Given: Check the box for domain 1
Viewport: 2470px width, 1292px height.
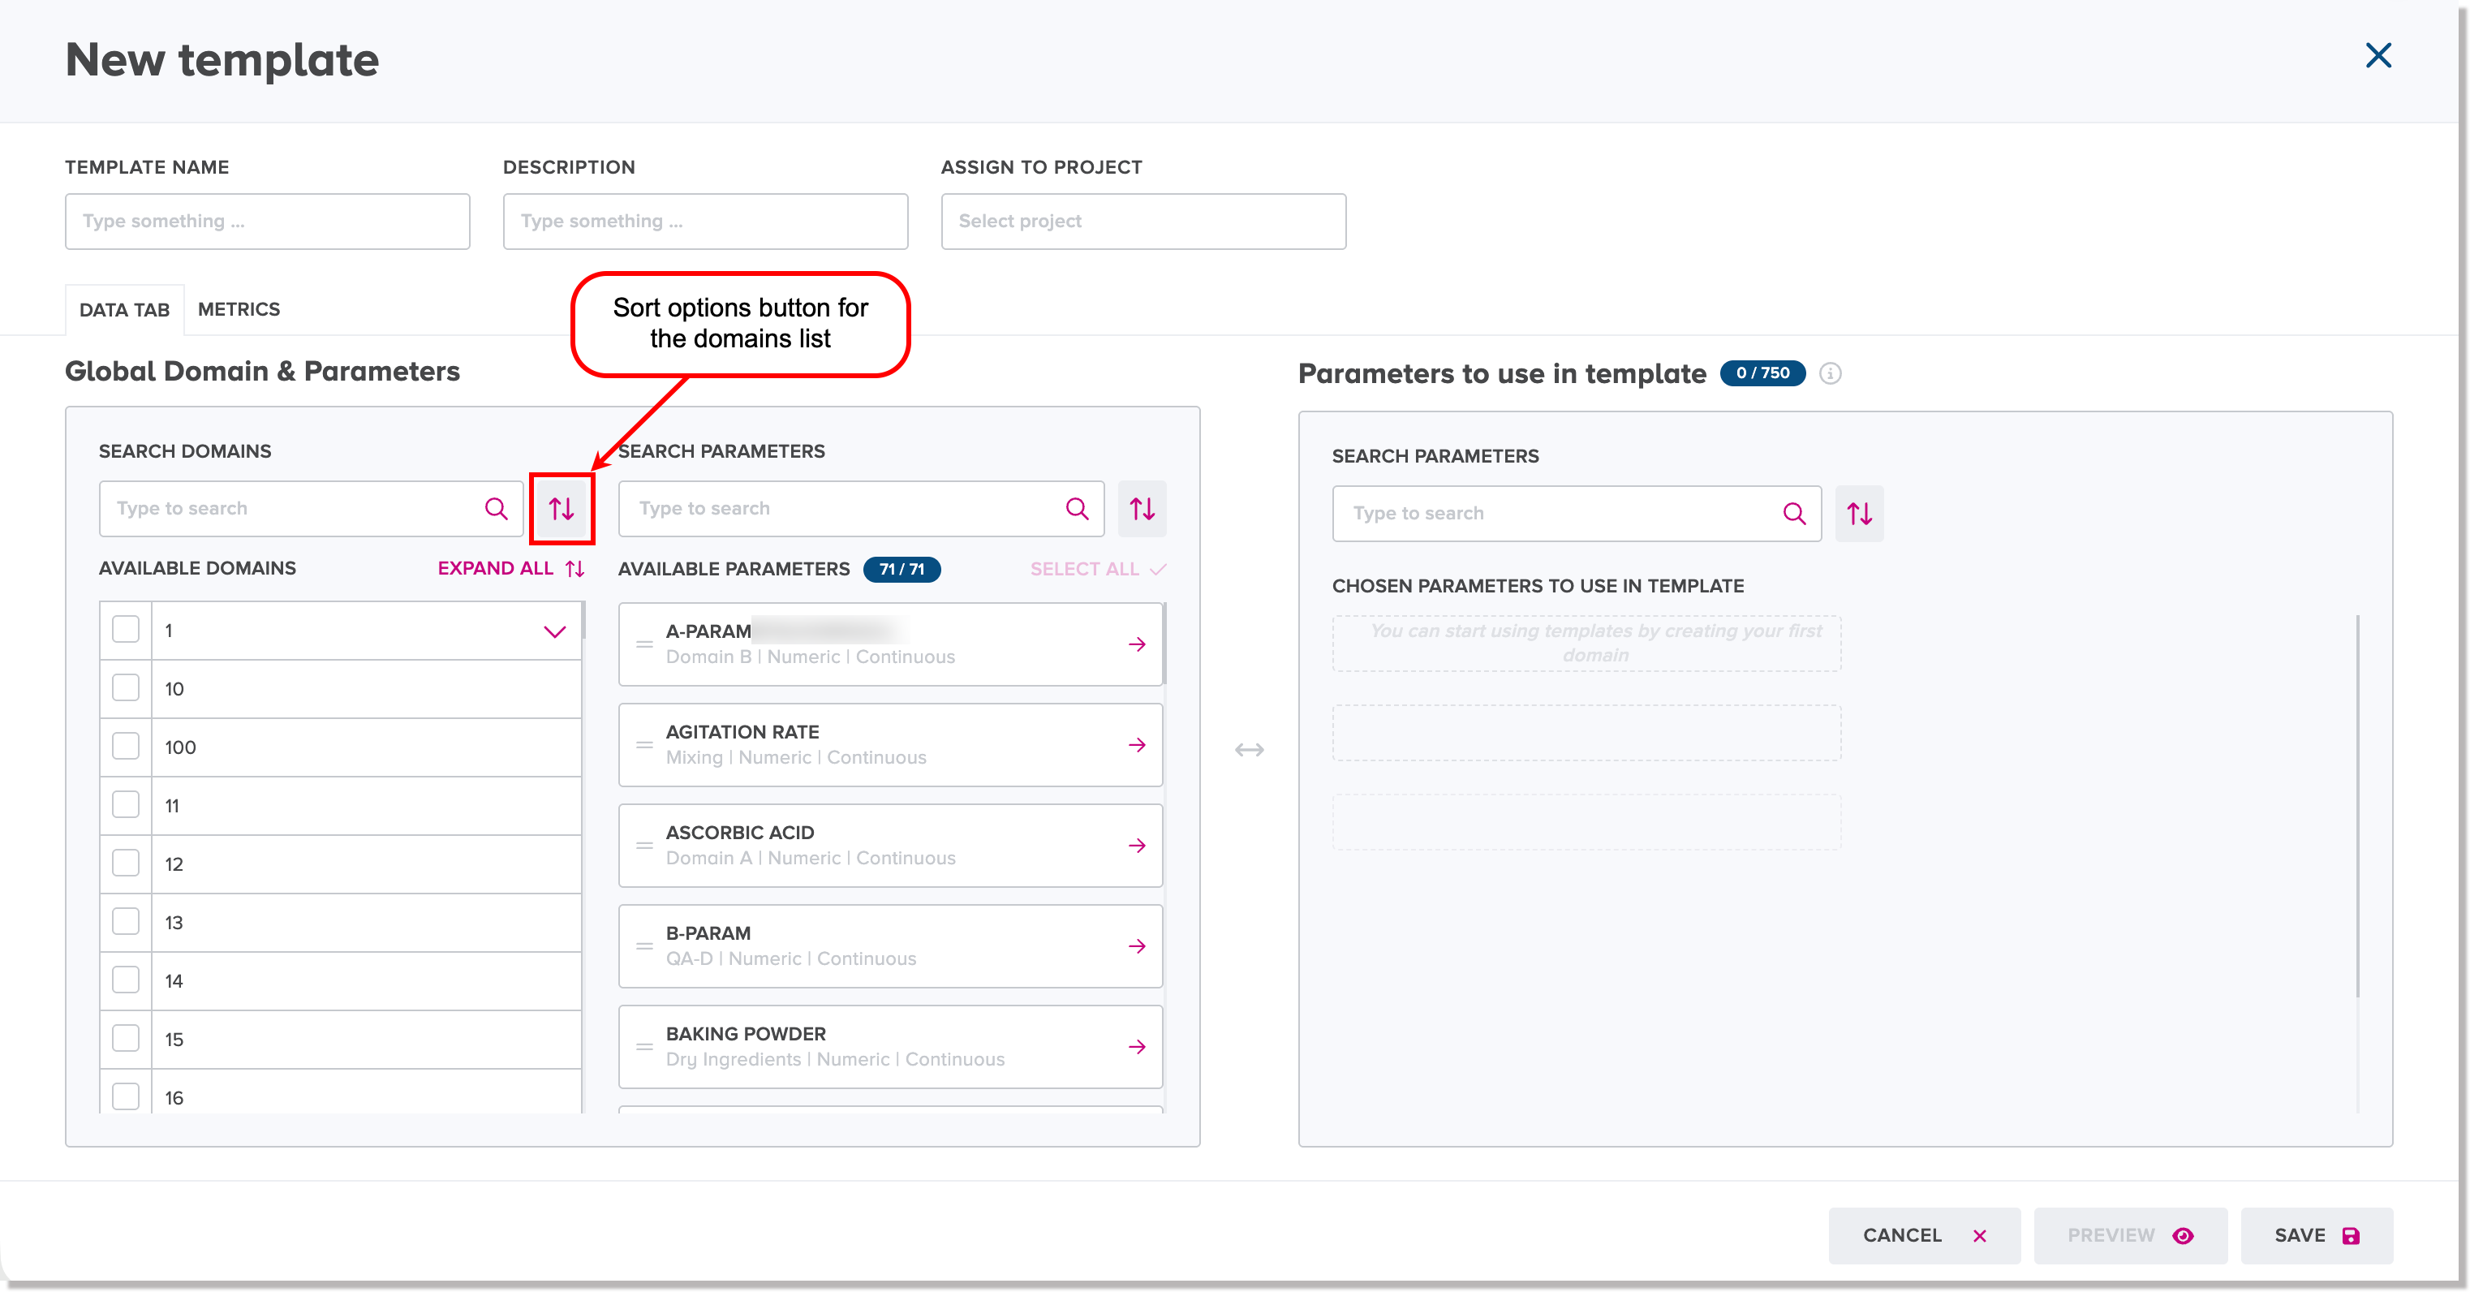Looking at the screenshot, I should coord(126,629).
